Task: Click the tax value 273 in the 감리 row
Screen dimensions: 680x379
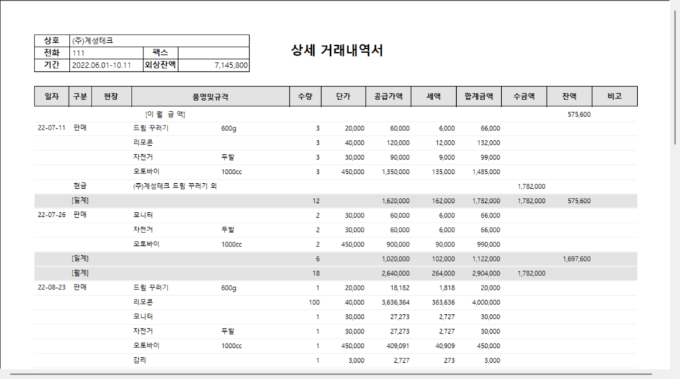Action: coord(450,361)
